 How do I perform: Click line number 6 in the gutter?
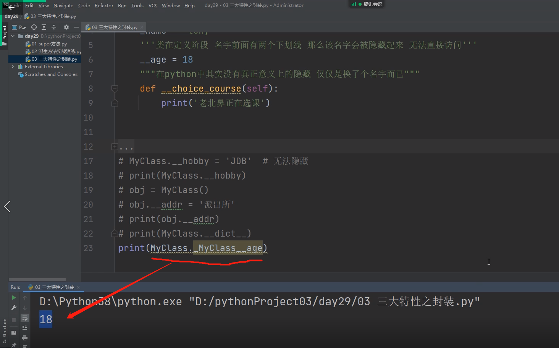pyautogui.click(x=91, y=60)
